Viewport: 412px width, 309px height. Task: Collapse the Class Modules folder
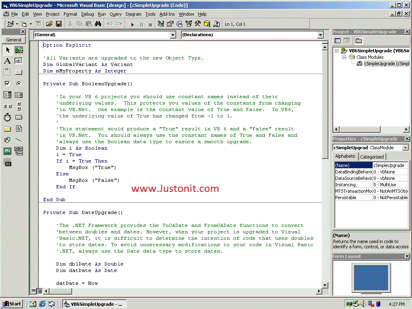tap(344, 57)
